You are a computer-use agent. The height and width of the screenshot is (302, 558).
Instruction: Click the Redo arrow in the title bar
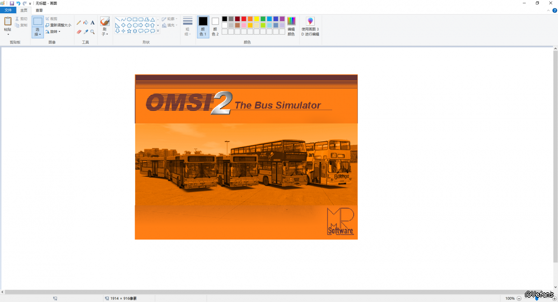(25, 3)
